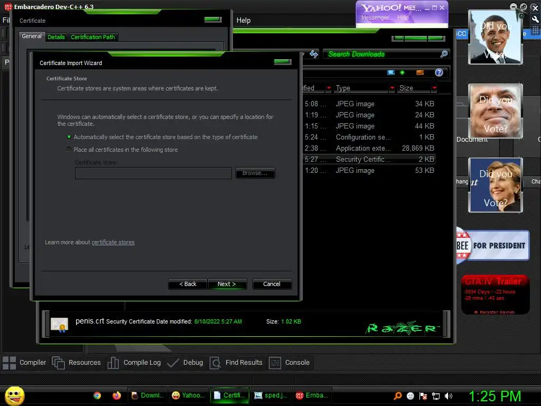Click the certificate file icon in details pane
Image resolution: width=541 pixels, height=406 pixels.
click(59, 325)
